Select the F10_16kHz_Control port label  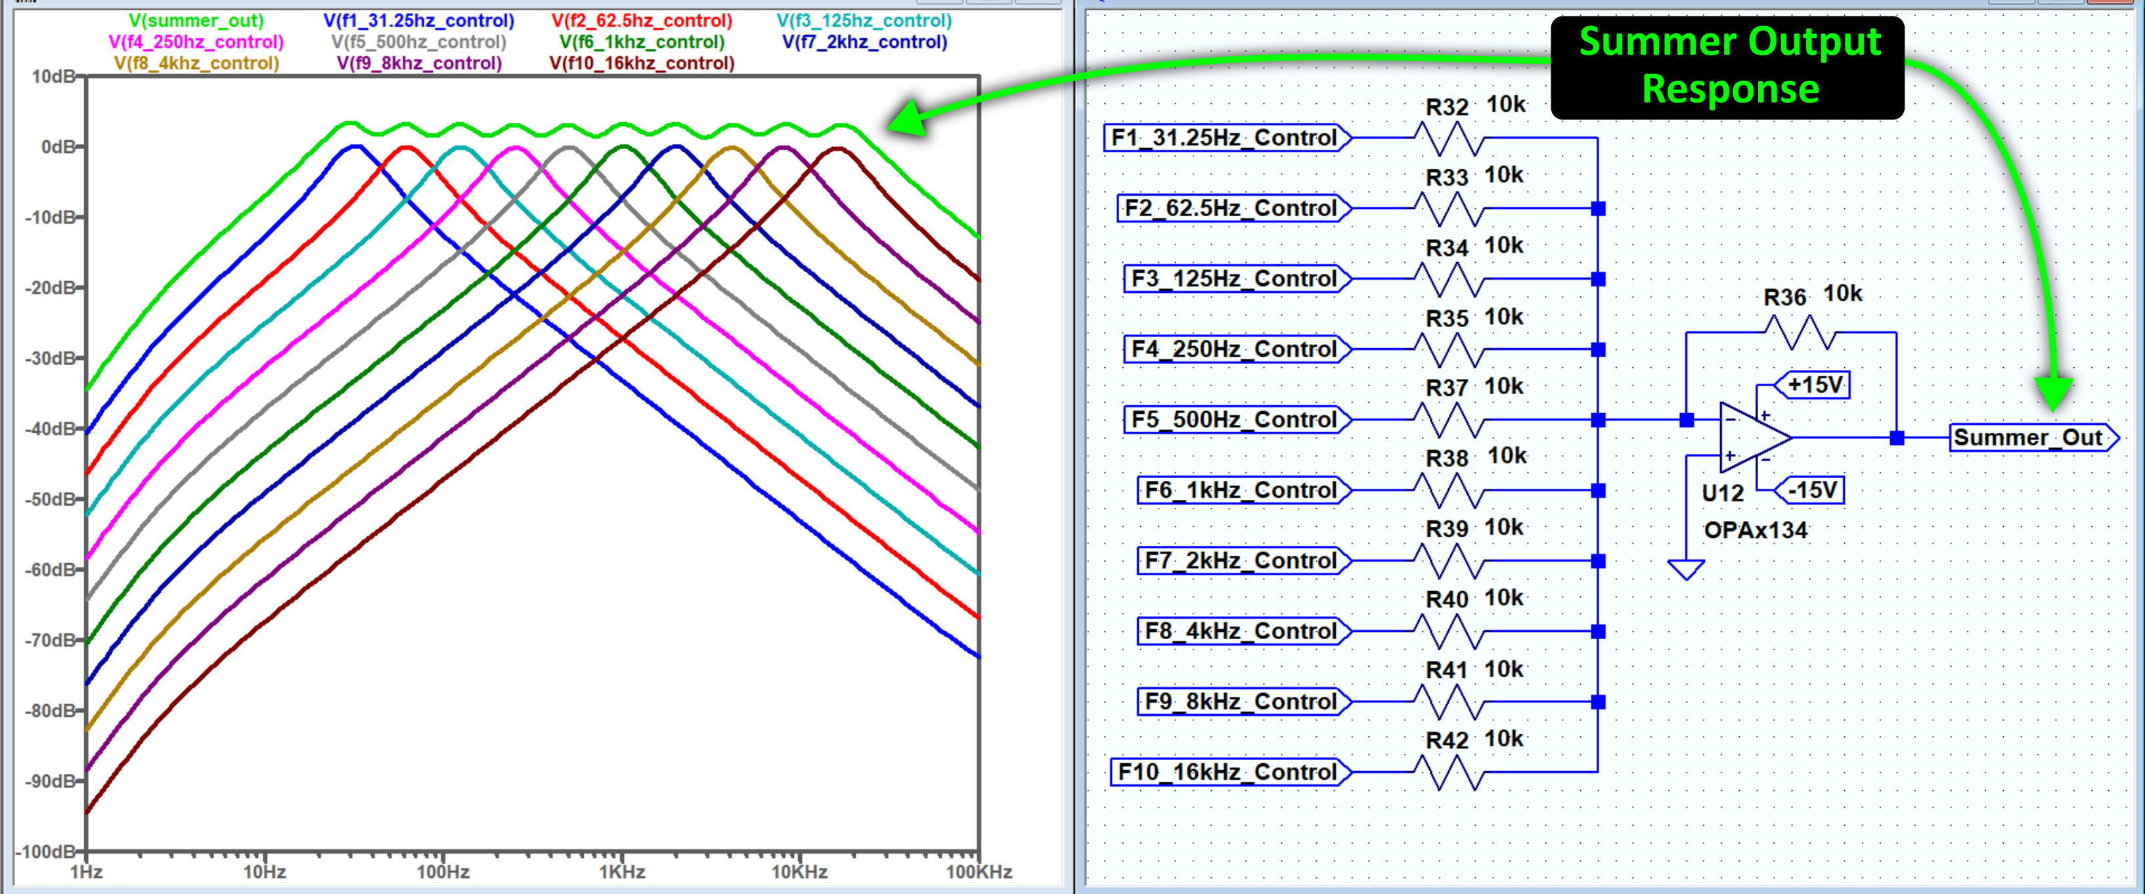(x=1231, y=772)
